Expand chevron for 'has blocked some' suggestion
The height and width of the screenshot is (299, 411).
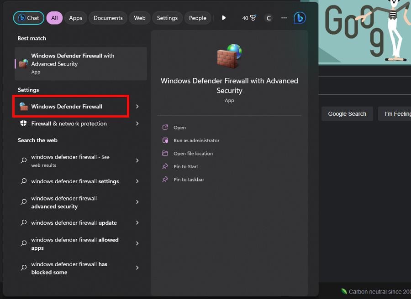tap(137, 268)
